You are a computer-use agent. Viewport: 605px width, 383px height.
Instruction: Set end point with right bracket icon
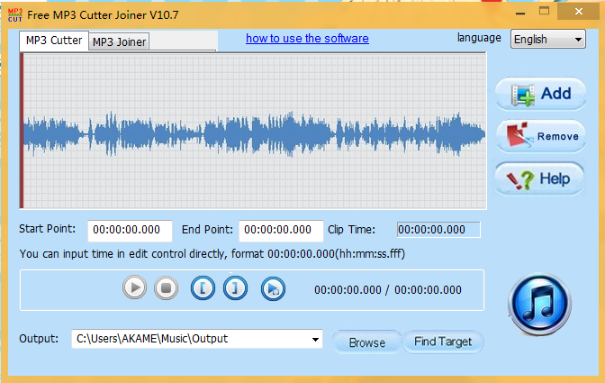pos(235,288)
